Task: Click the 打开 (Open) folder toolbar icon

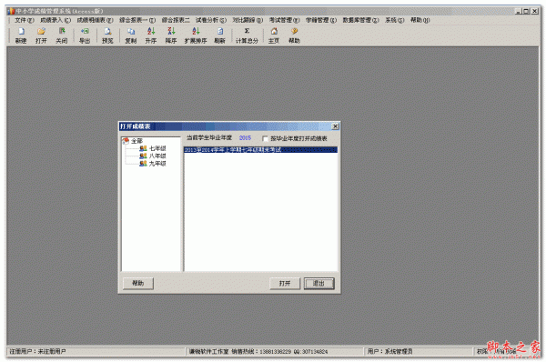Action: point(41,32)
